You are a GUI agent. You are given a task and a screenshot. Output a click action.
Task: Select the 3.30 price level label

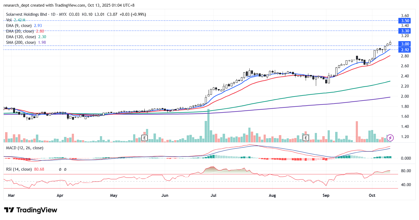point(405,31)
